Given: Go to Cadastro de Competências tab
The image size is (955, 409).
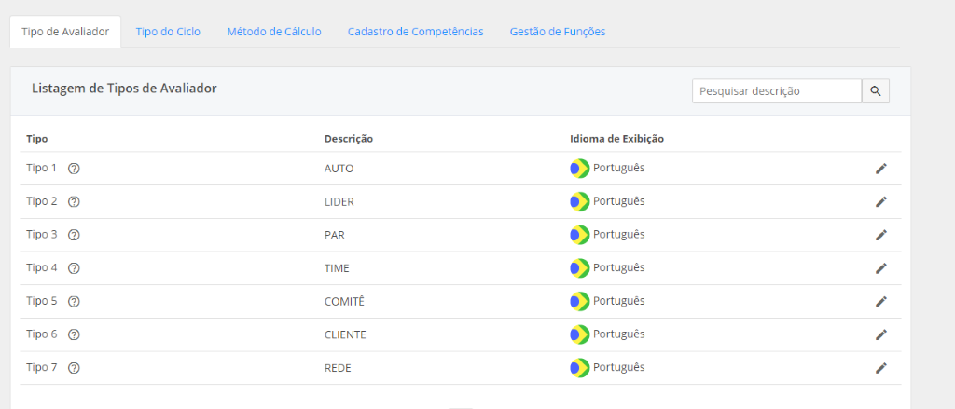Looking at the screenshot, I should [415, 32].
